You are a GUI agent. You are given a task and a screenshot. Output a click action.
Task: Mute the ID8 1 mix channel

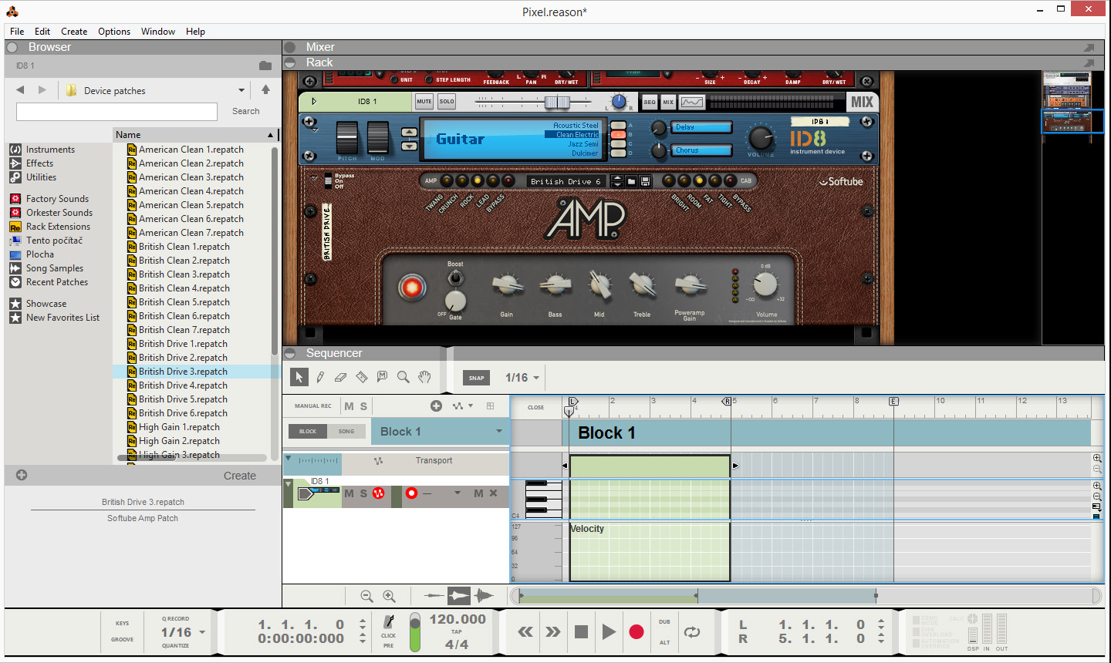click(x=424, y=102)
